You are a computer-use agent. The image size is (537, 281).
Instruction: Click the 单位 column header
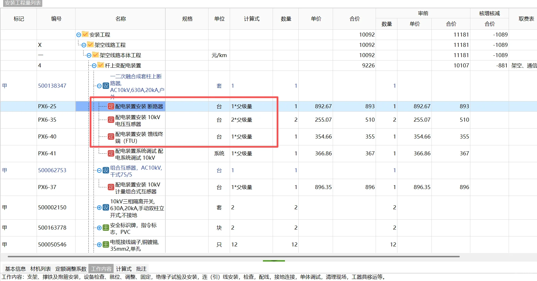[219, 19]
